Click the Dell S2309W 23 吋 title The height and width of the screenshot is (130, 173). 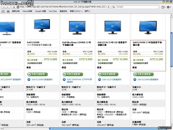click(x=147, y=44)
